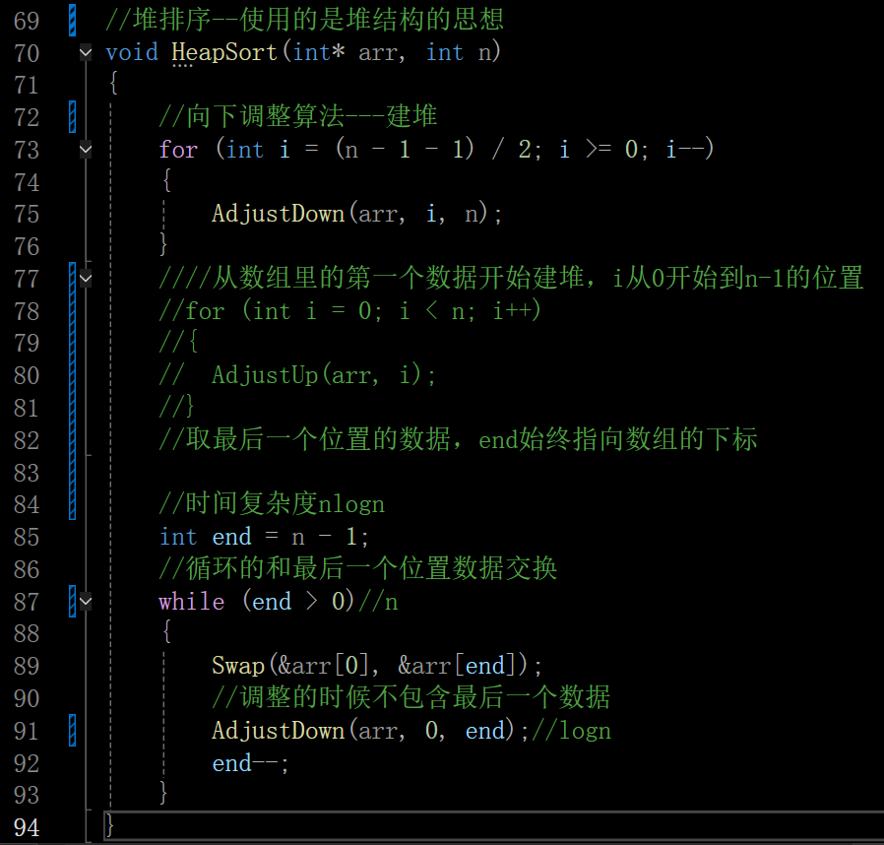Collapse the while loop on line 87
The height and width of the screenshot is (845, 884).
(86, 602)
